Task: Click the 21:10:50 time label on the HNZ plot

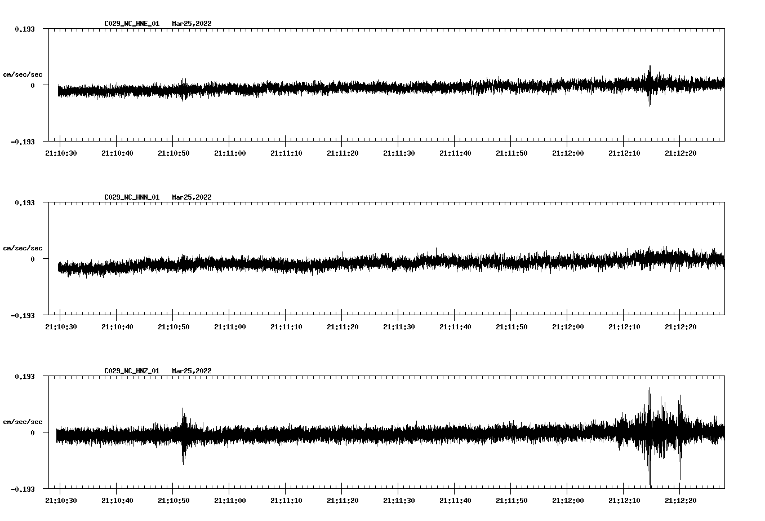Action: point(174,501)
